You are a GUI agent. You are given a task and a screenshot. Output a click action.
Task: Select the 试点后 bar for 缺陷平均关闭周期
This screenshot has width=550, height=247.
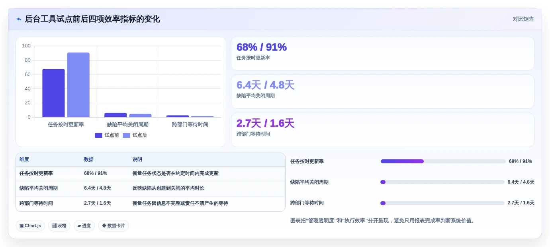pyautogui.click(x=140, y=116)
